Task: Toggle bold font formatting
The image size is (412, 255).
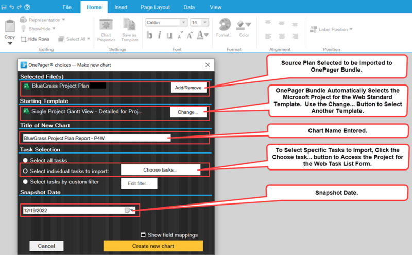Action: (x=149, y=35)
